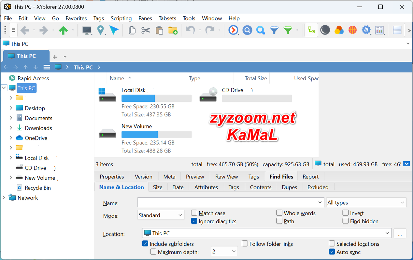Switch to the Dupes tab

pos(290,187)
